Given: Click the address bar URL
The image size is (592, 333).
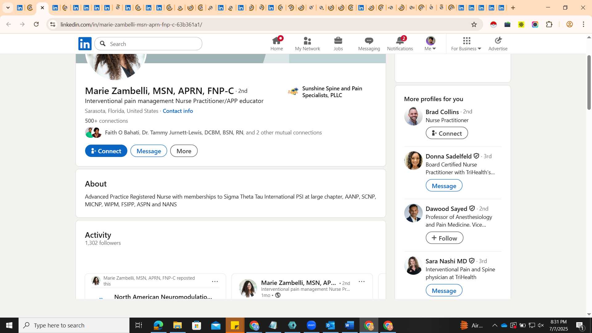Looking at the screenshot, I should pyautogui.click(x=131, y=24).
